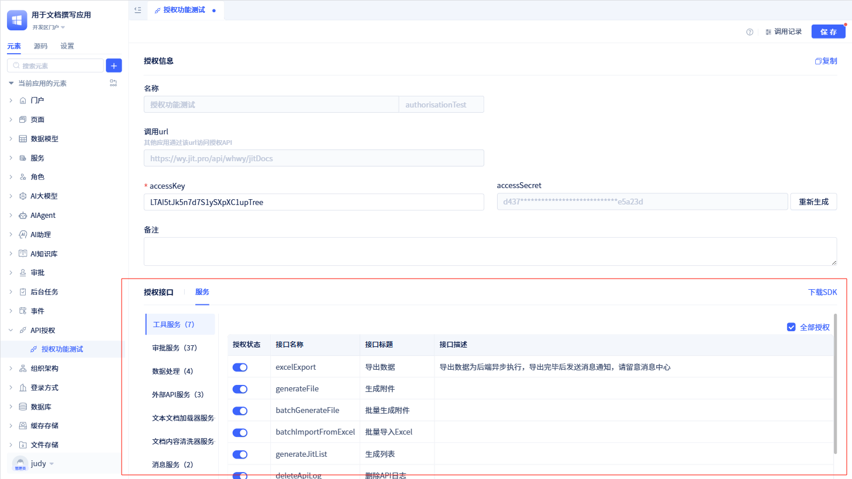Click the 数据模型 table icon
The height and width of the screenshot is (479, 852).
click(23, 138)
